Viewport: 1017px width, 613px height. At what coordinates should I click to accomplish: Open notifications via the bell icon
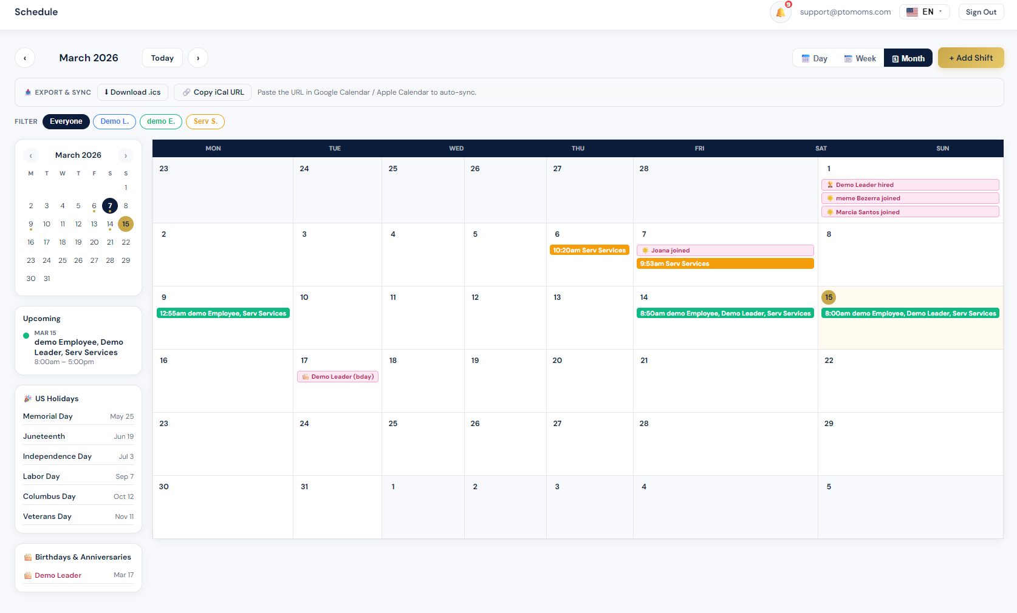pyautogui.click(x=780, y=12)
